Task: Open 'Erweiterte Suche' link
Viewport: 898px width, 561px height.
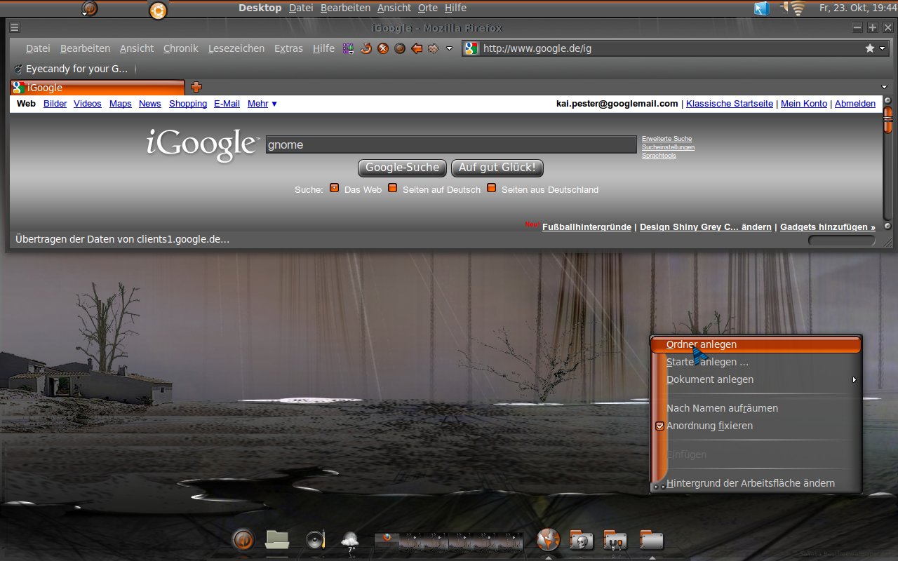Action: [666, 139]
